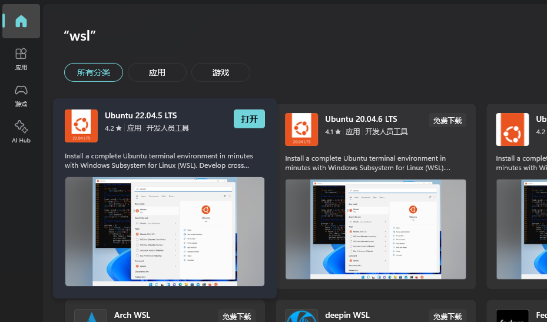
Task: Click the Fedora app icon at bottom right
Action: (512, 316)
